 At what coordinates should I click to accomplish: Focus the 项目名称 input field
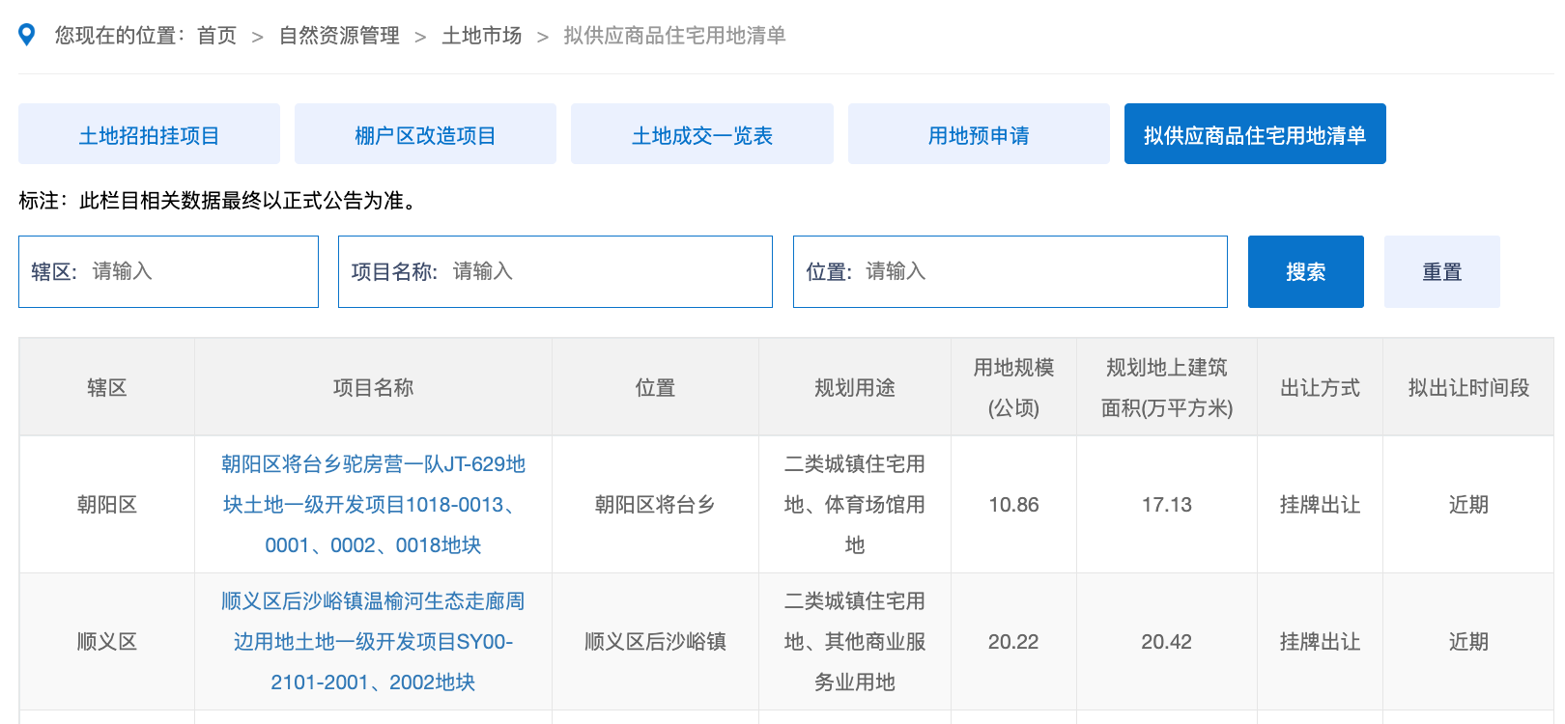tap(555, 271)
